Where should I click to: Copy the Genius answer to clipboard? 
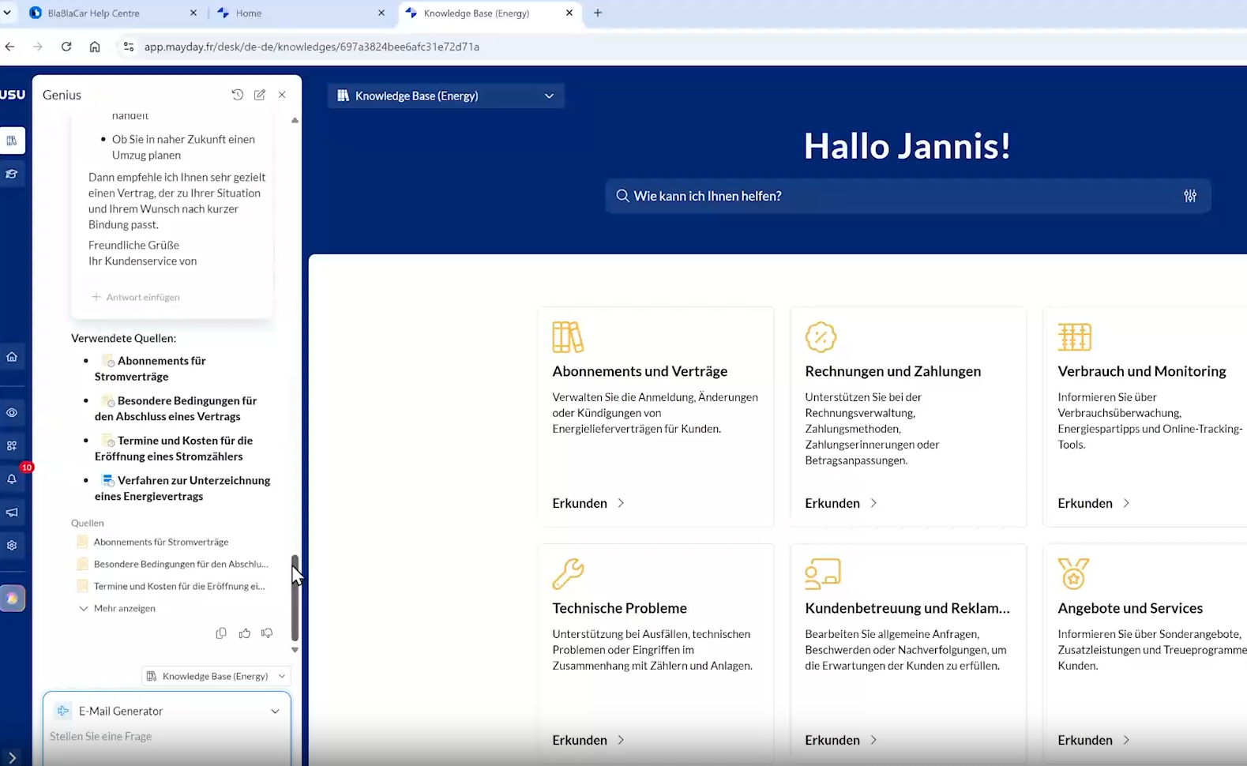221,633
